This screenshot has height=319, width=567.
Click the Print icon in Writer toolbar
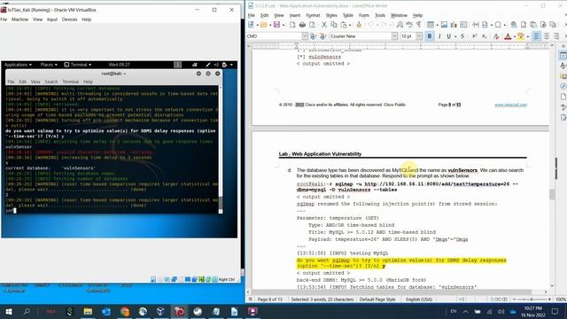[302, 25]
